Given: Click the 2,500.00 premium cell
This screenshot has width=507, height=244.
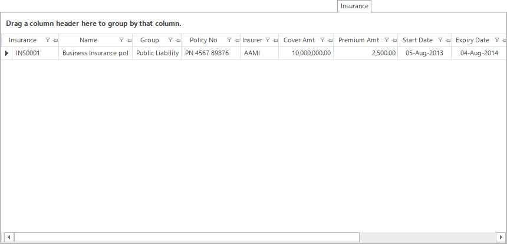Looking at the screenshot, I should 366,53.
